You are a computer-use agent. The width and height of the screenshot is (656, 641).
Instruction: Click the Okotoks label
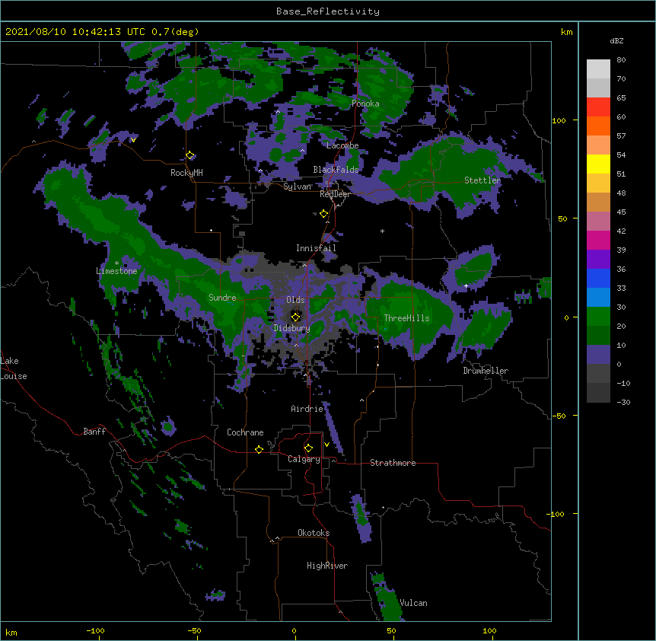314,533
